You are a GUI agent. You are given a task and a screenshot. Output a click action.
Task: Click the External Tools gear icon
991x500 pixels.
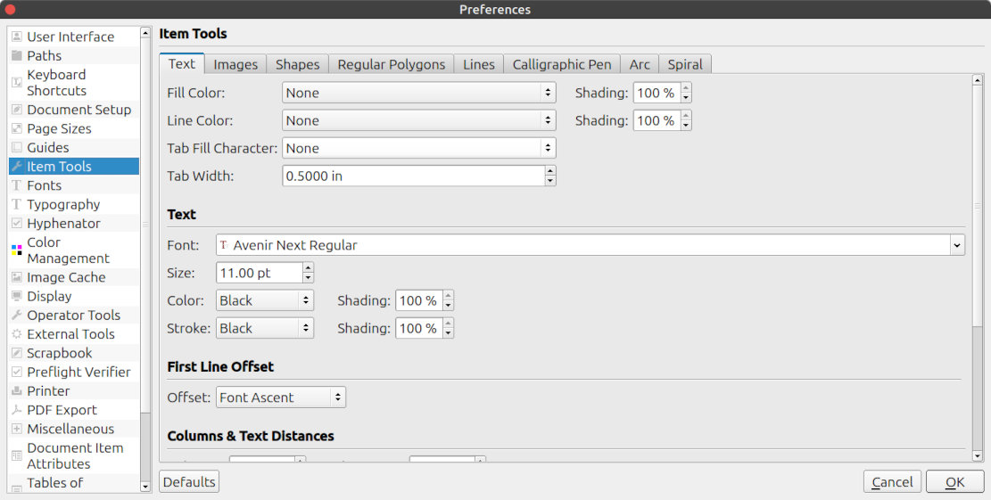coord(17,334)
